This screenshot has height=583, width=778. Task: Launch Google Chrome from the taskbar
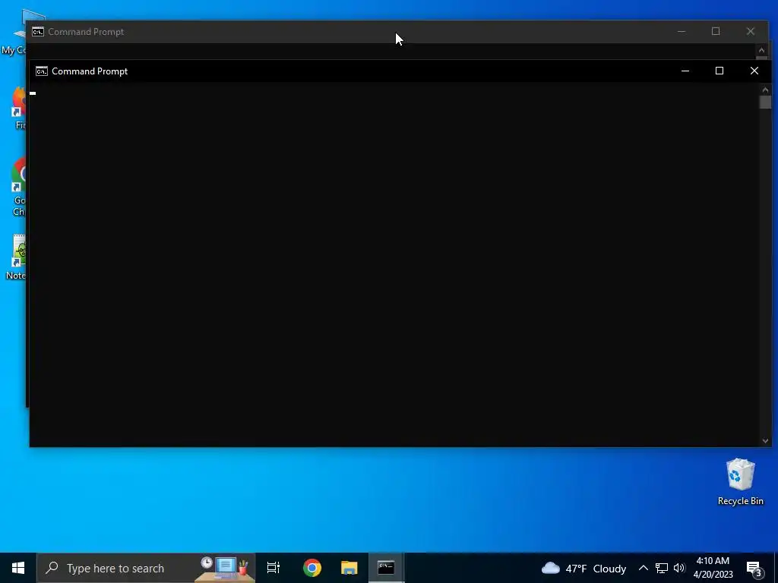click(312, 568)
